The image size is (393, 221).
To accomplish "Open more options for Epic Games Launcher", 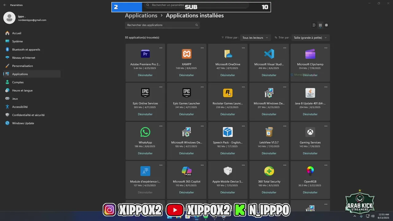I will 202,87.
